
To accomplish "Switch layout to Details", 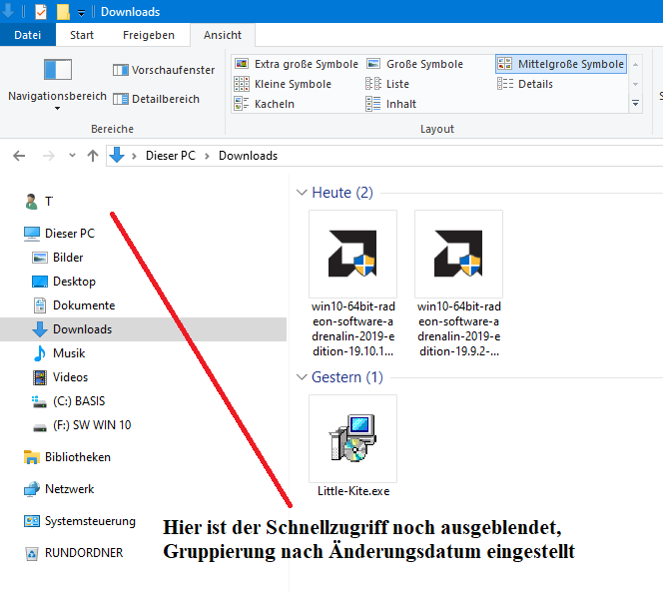I will (525, 84).
